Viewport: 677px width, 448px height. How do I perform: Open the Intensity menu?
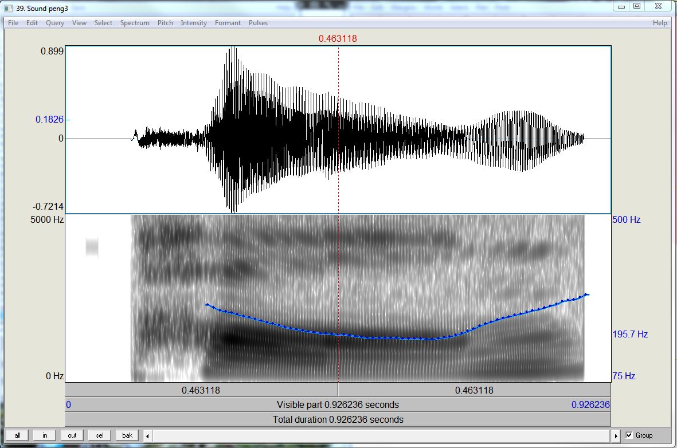pos(193,23)
